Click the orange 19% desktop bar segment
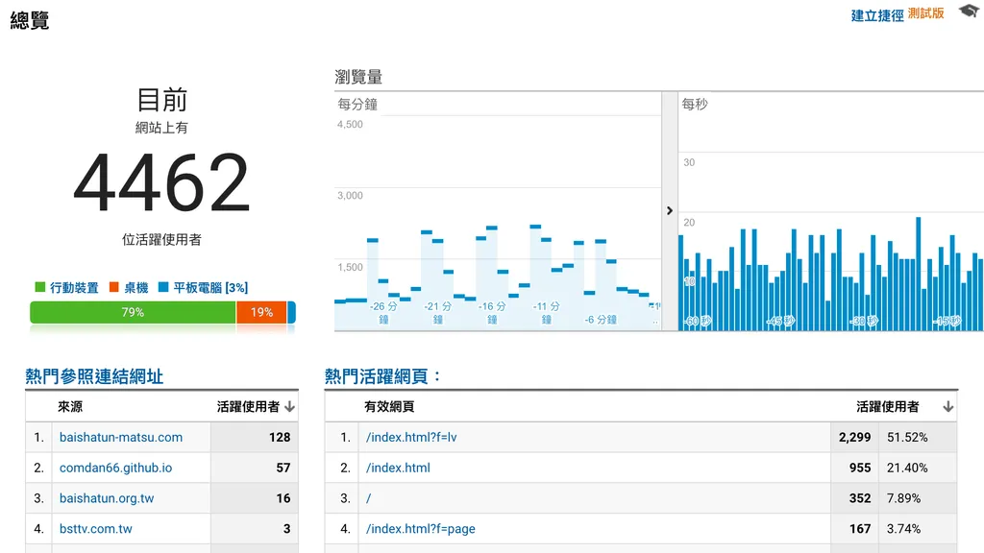 (x=261, y=312)
